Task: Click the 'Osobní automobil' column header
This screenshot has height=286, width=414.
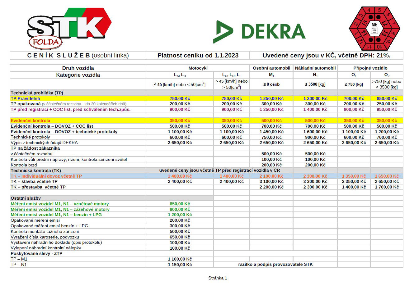Action: (x=271, y=68)
